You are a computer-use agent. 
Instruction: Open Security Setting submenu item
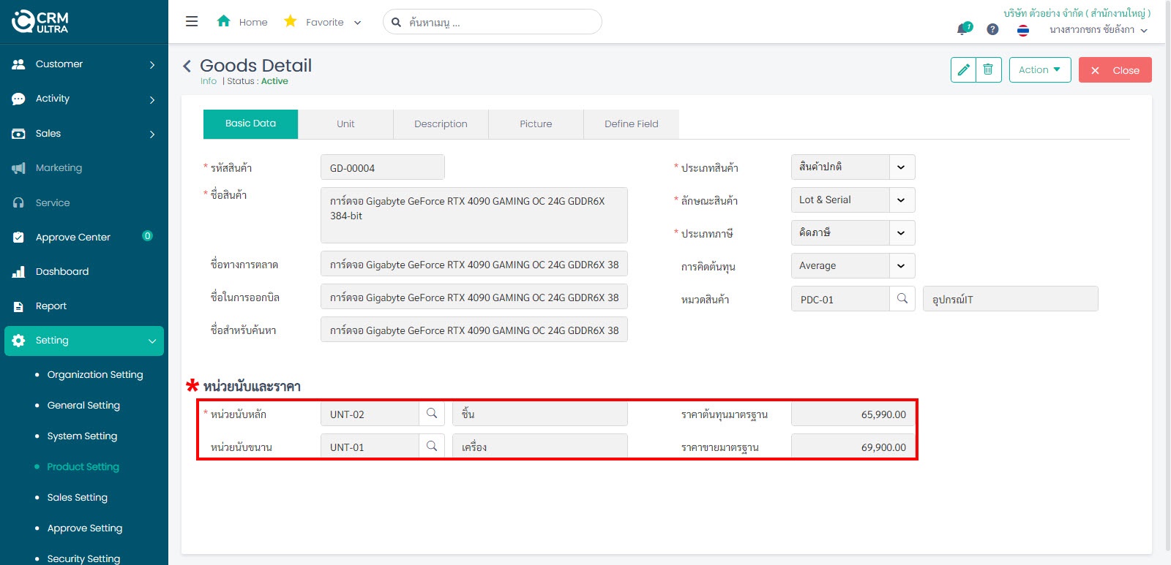coord(83,558)
